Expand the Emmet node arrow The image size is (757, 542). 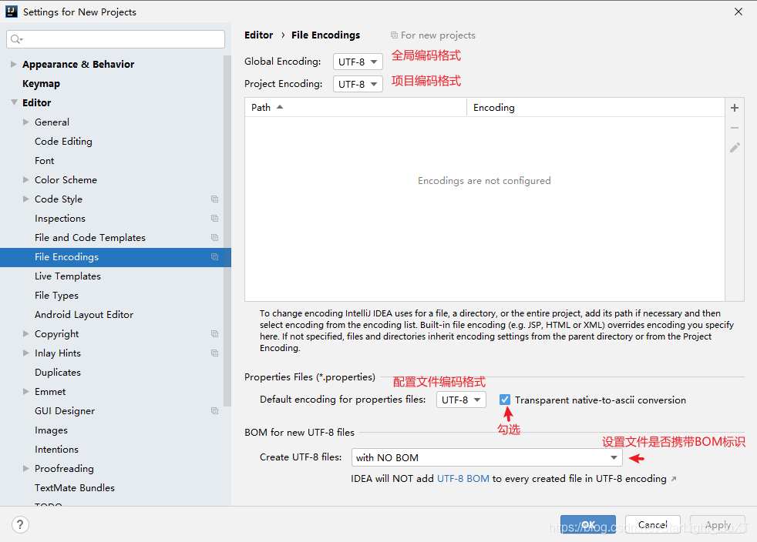26,392
